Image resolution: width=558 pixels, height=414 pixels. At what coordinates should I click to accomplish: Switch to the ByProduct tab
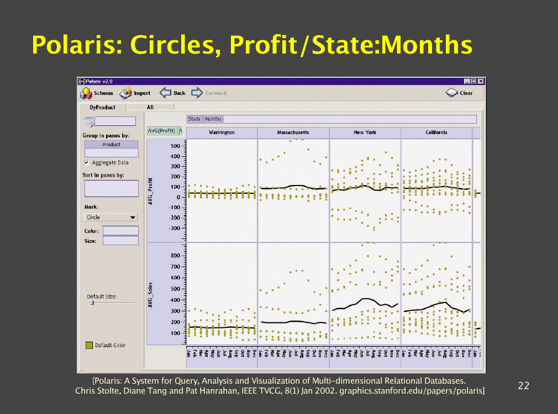pos(102,107)
